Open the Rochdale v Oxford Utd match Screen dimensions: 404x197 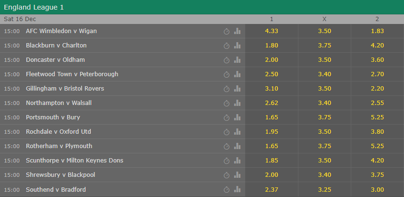point(59,132)
